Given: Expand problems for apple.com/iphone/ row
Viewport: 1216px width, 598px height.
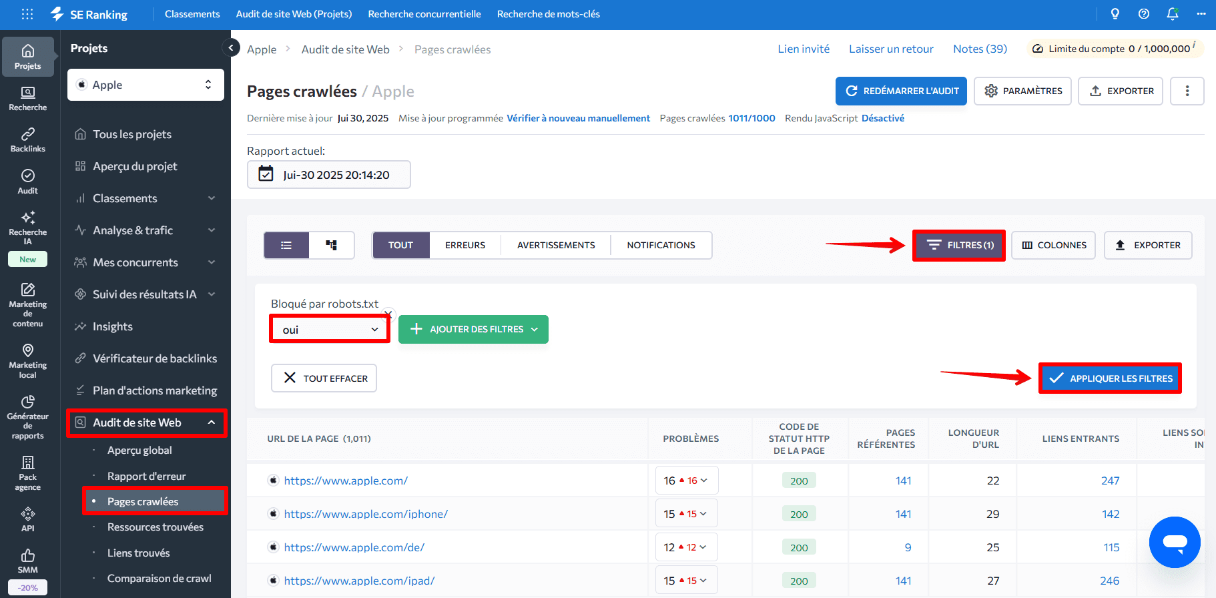Looking at the screenshot, I should 686,514.
